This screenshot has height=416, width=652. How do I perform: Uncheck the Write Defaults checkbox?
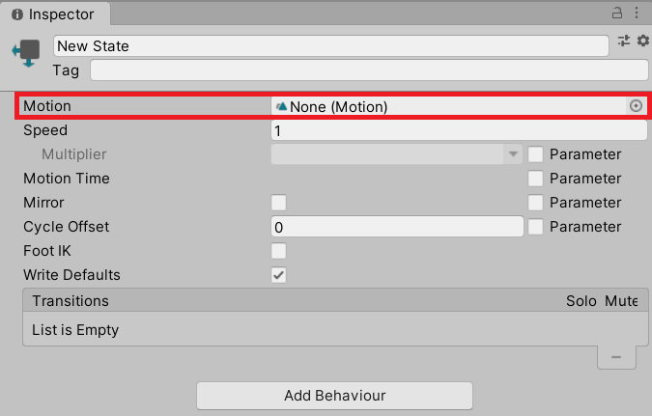pos(279,275)
